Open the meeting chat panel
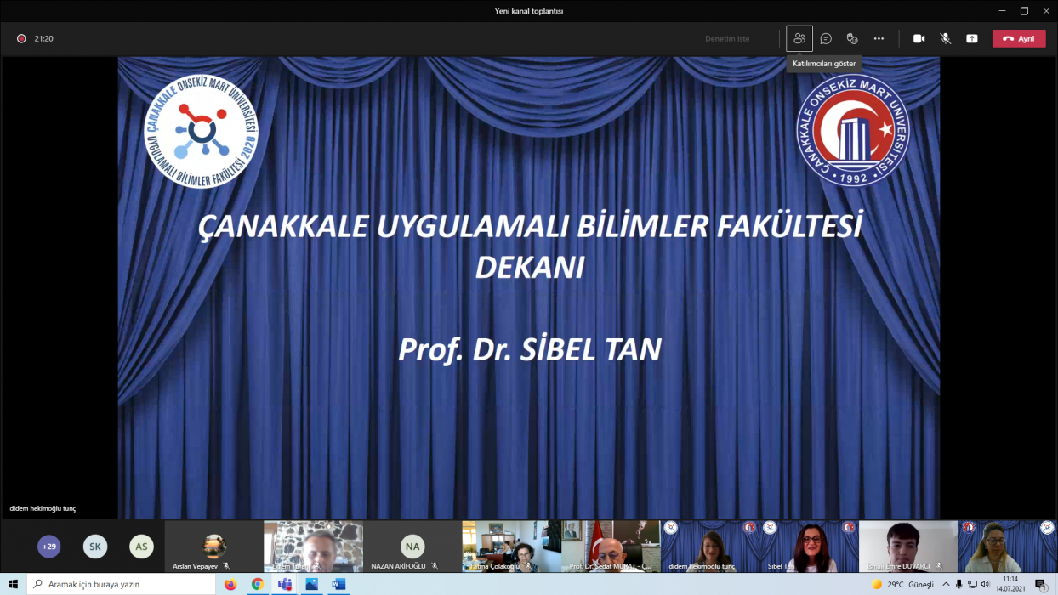The height and width of the screenshot is (595, 1058). [826, 38]
